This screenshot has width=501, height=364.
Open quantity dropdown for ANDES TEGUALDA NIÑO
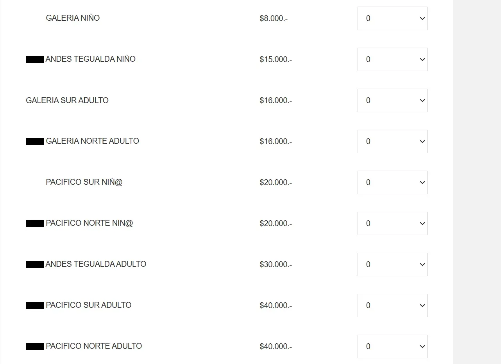pyautogui.click(x=392, y=59)
